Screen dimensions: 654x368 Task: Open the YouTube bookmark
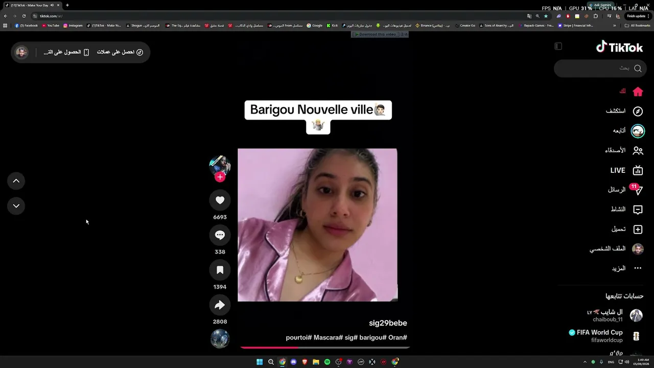[x=51, y=26]
